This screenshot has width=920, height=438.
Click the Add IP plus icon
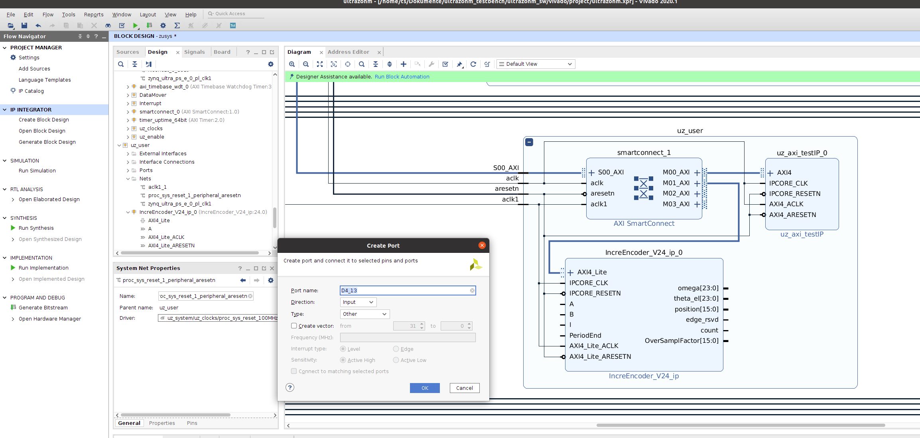click(404, 64)
